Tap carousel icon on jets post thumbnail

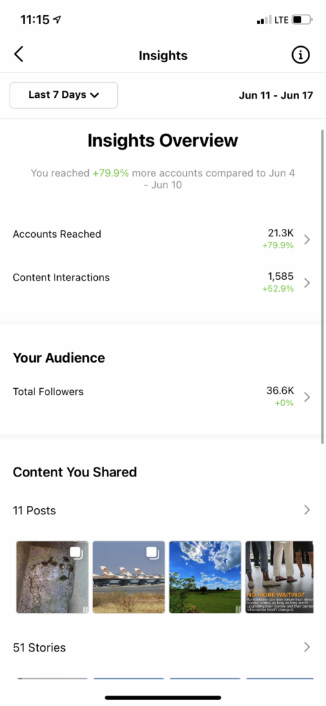152,552
